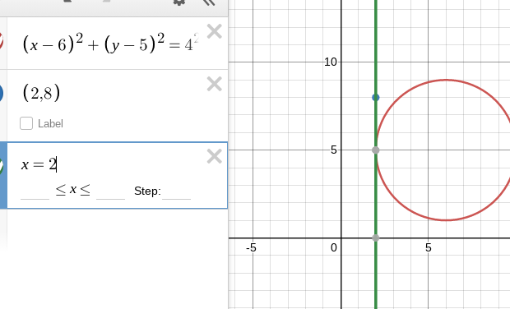Screen dimensions: 510x309
Task: Select the gray tangent point at y=5
Action: point(376,150)
